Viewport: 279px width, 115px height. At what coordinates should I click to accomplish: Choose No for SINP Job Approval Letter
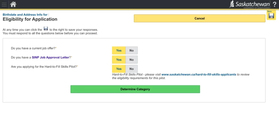point(132,60)
